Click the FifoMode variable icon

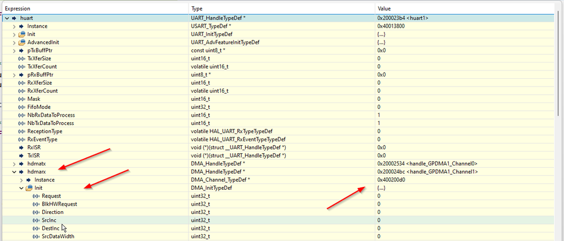coord(21,107)
